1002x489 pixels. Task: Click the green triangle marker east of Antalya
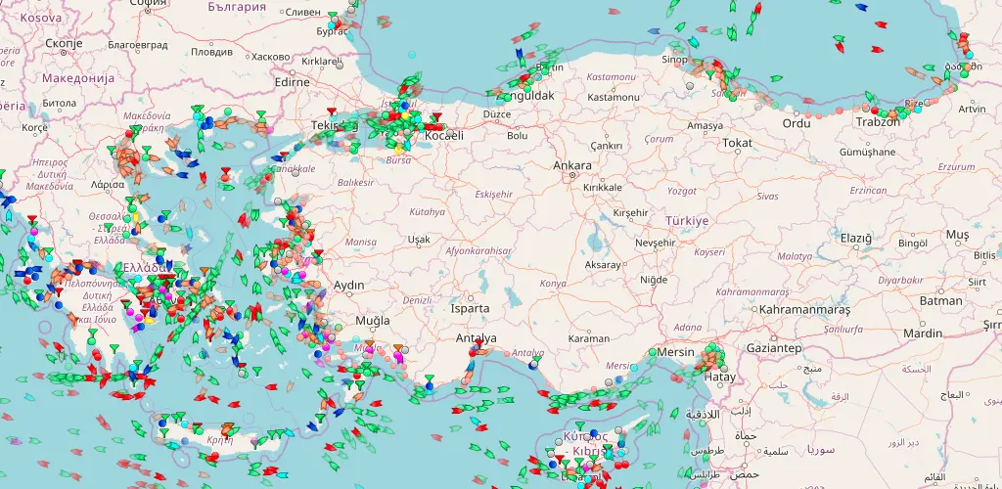537,360
